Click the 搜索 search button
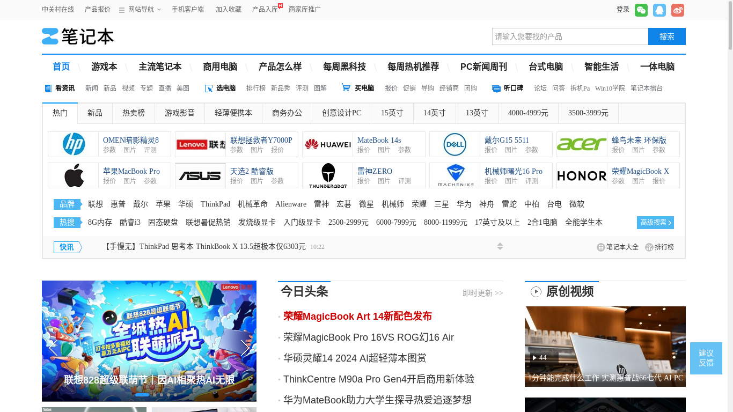Viewport: 733px width, 412px height. point(667,36)
